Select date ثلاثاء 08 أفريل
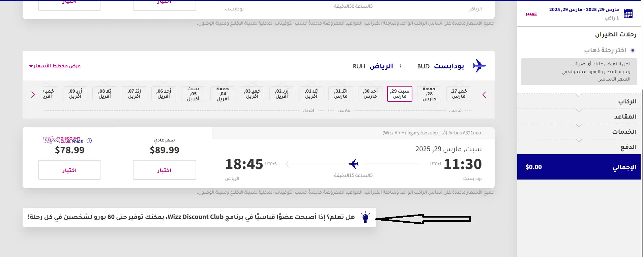 tap(105, 94)
